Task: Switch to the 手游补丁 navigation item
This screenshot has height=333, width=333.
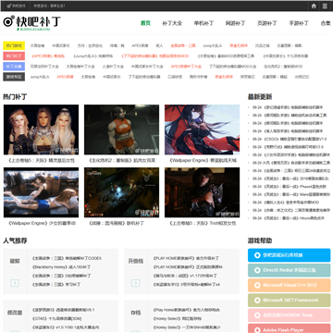Action: coord(299,23)
